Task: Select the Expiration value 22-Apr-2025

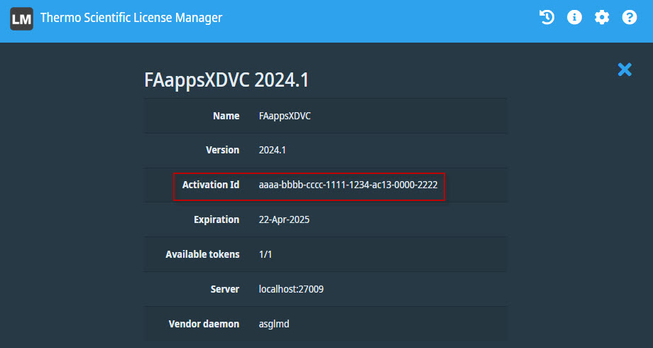Action: (x=284, y=219)
